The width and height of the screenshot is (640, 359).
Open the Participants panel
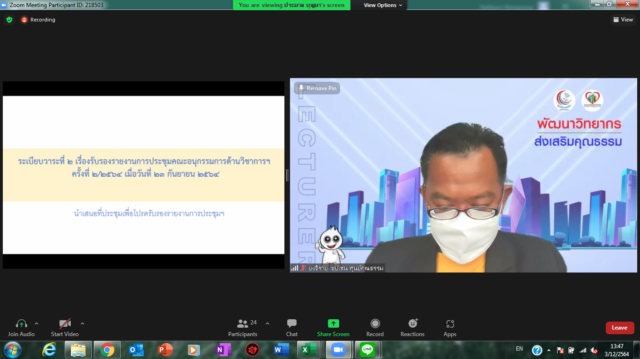[x=243, y=327]
